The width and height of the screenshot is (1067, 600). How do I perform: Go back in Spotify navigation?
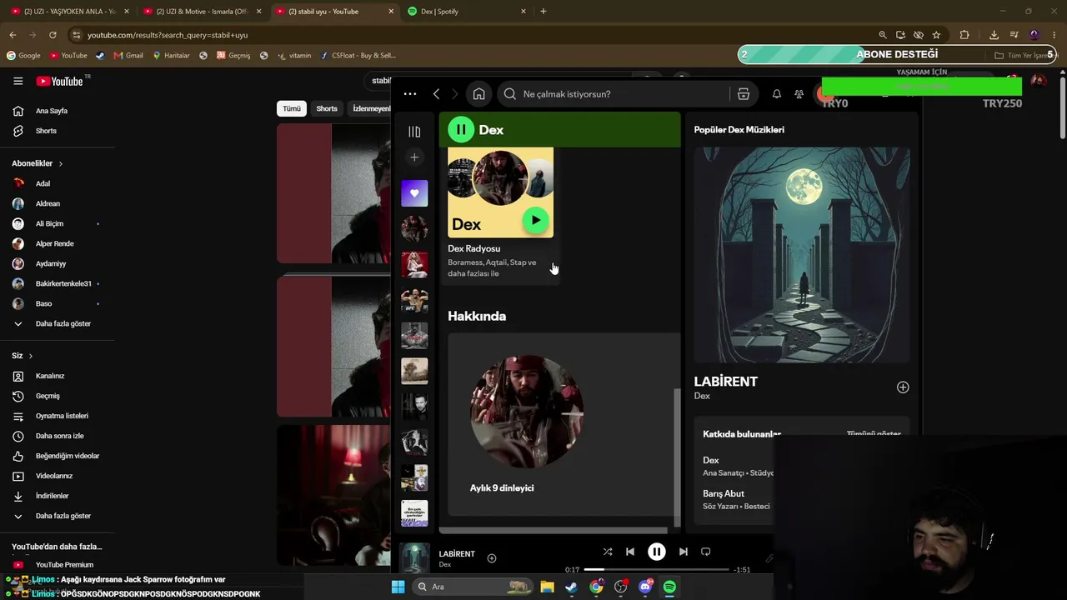pos(436,94)
